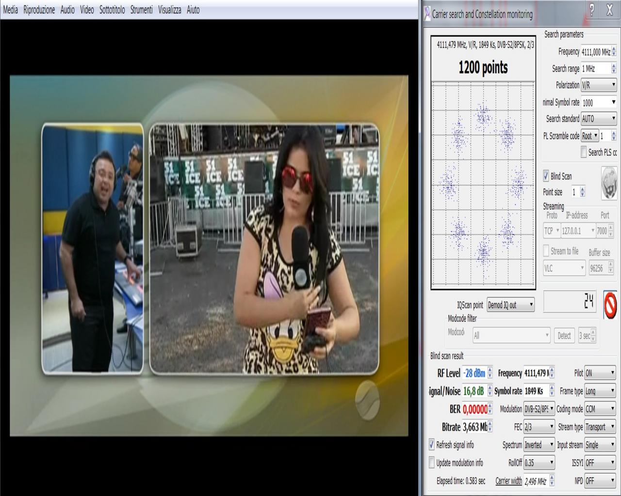Screen dimensions: 621x496
Task: Open the NPD OFF dropdown
Action: pos(600,480)
